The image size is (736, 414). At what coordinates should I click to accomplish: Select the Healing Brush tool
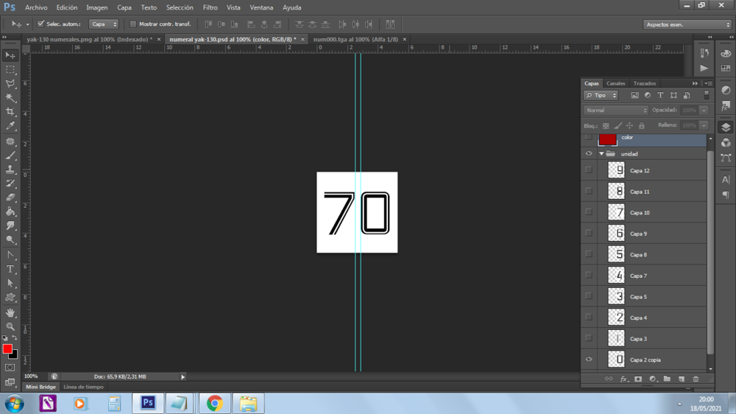pos(10,141)
